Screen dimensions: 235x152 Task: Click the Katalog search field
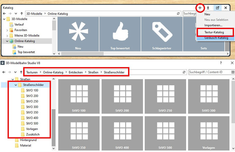coord(190,14)
